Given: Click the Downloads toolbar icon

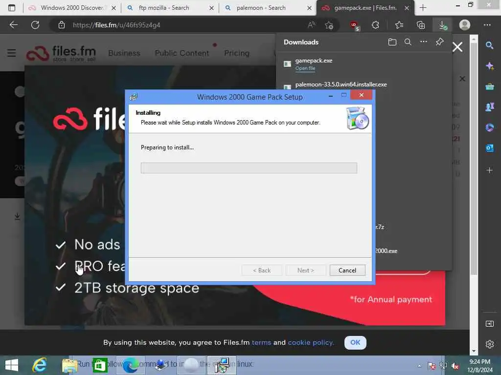Looking at the screenshot, I should pos(442,25).
